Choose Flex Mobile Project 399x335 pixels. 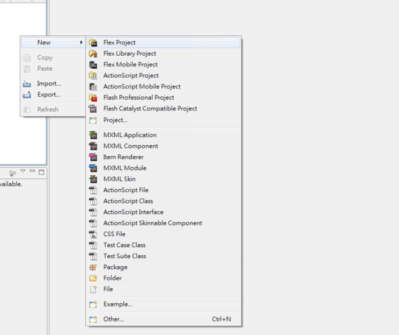pyautogui.click(x=164, y=64)
